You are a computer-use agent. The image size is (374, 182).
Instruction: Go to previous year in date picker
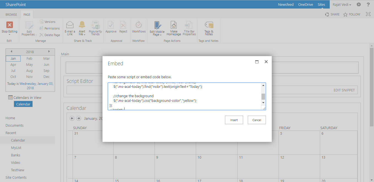[11, 51]
